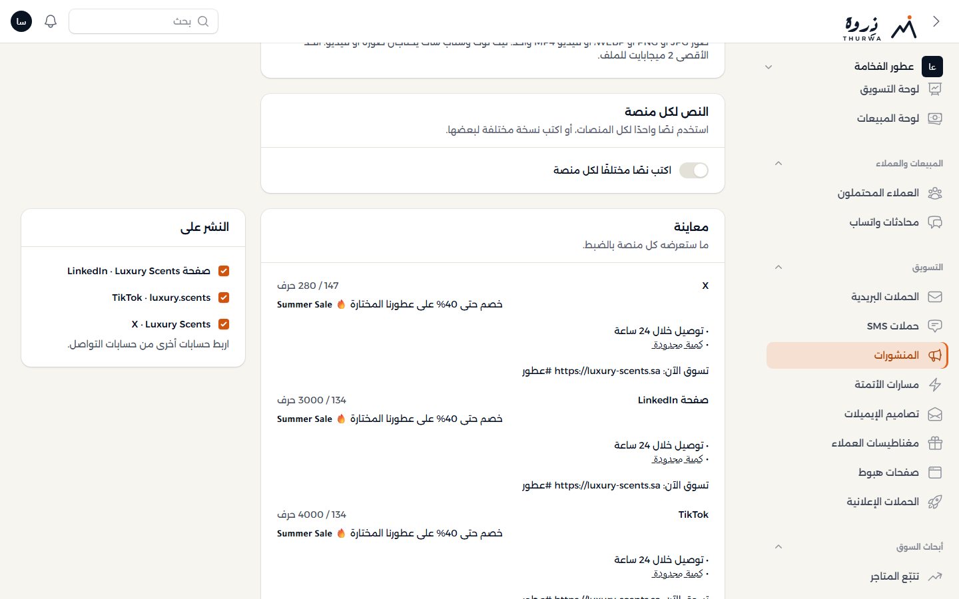Click the Thurwa logo

pos(880,27)
